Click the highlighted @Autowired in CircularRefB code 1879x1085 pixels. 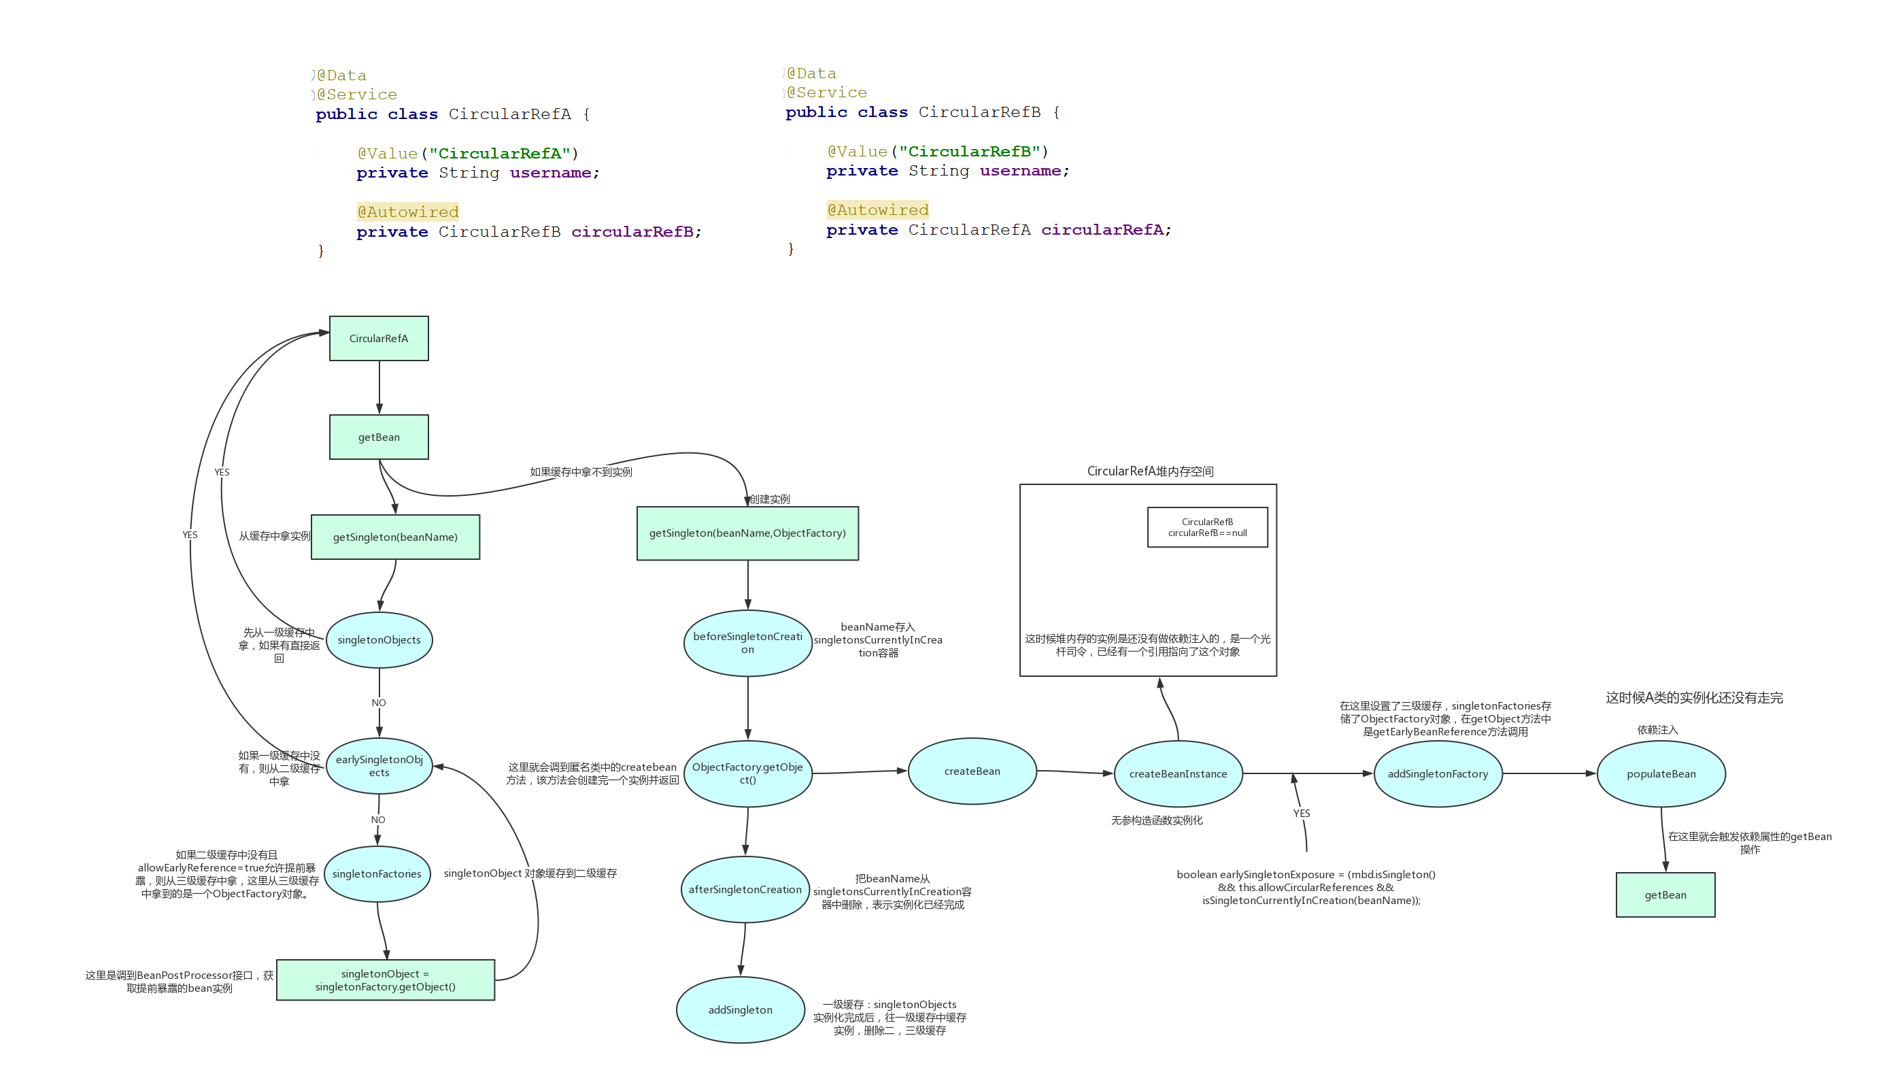(877, 210)
